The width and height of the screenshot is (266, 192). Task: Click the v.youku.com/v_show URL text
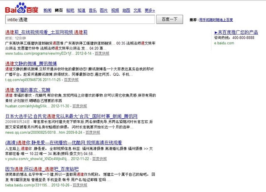point(37,159)
